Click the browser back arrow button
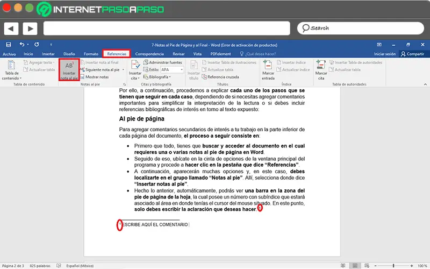The height and width of the screenshot is (269, 430). tap(11, 29)
